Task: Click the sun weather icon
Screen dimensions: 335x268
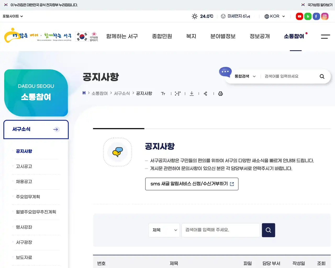Action: point(195,16)
